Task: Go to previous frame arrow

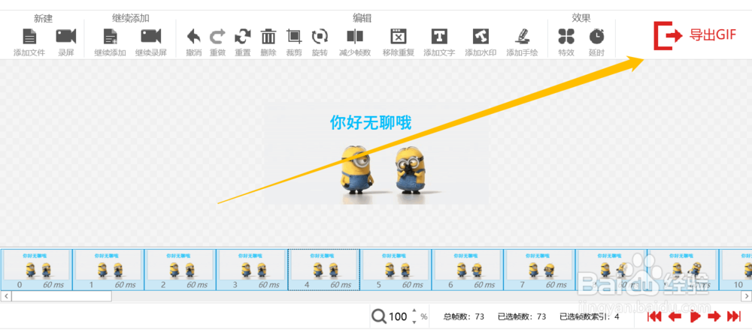Action: pos(675,316)
